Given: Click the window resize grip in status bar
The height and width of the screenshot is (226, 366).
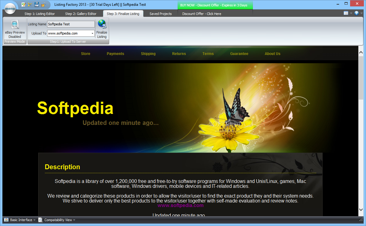Looking at the screenshot, I should coord(361,220).
